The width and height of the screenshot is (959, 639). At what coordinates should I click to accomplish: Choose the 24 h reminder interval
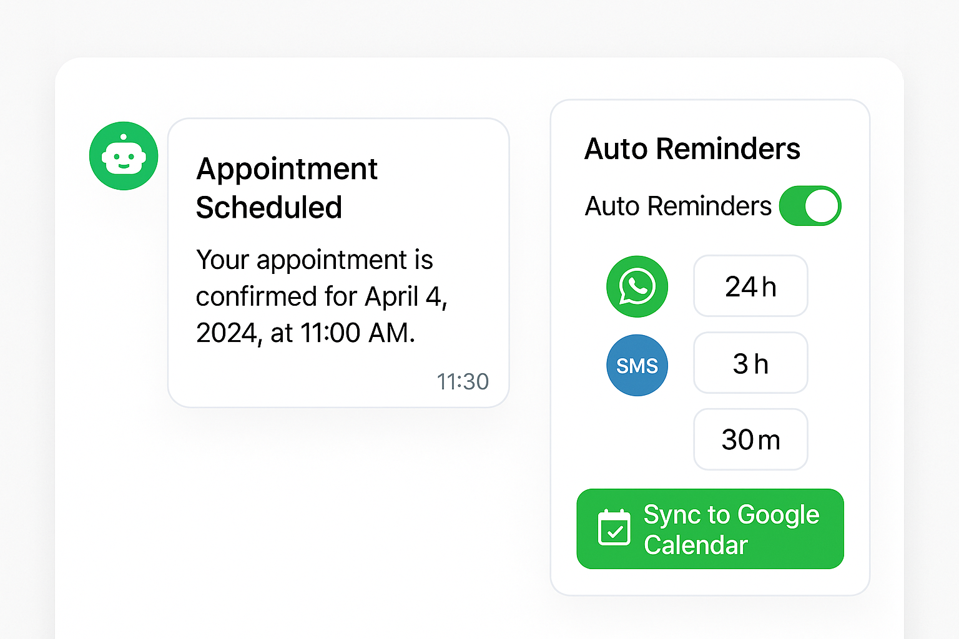tap(750, 286)
